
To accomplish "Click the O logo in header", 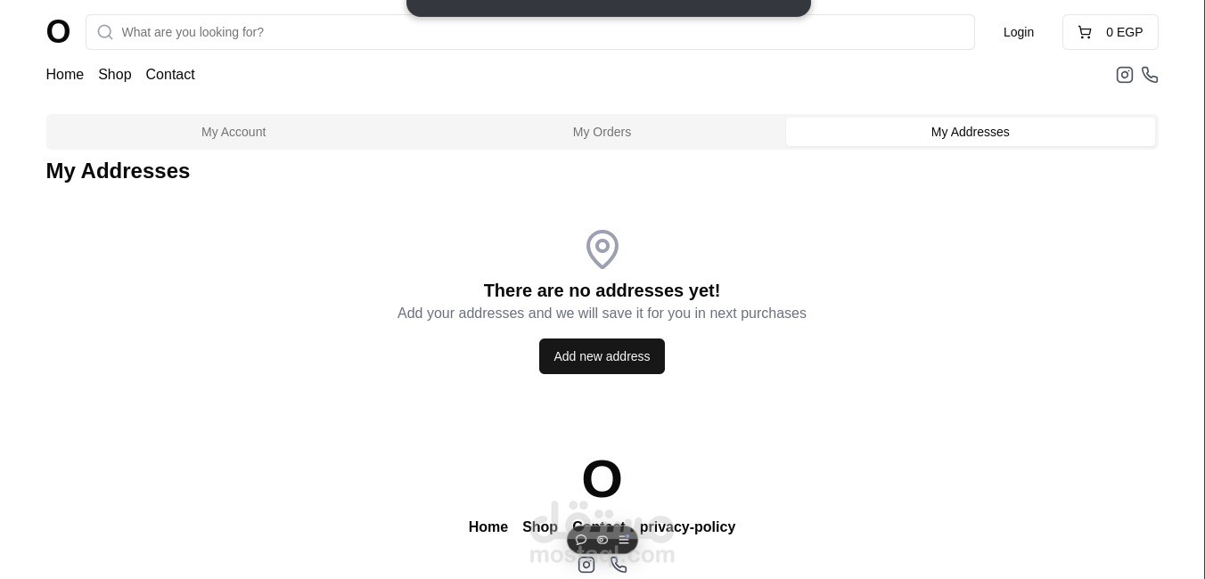I will (x=58, y=32).
